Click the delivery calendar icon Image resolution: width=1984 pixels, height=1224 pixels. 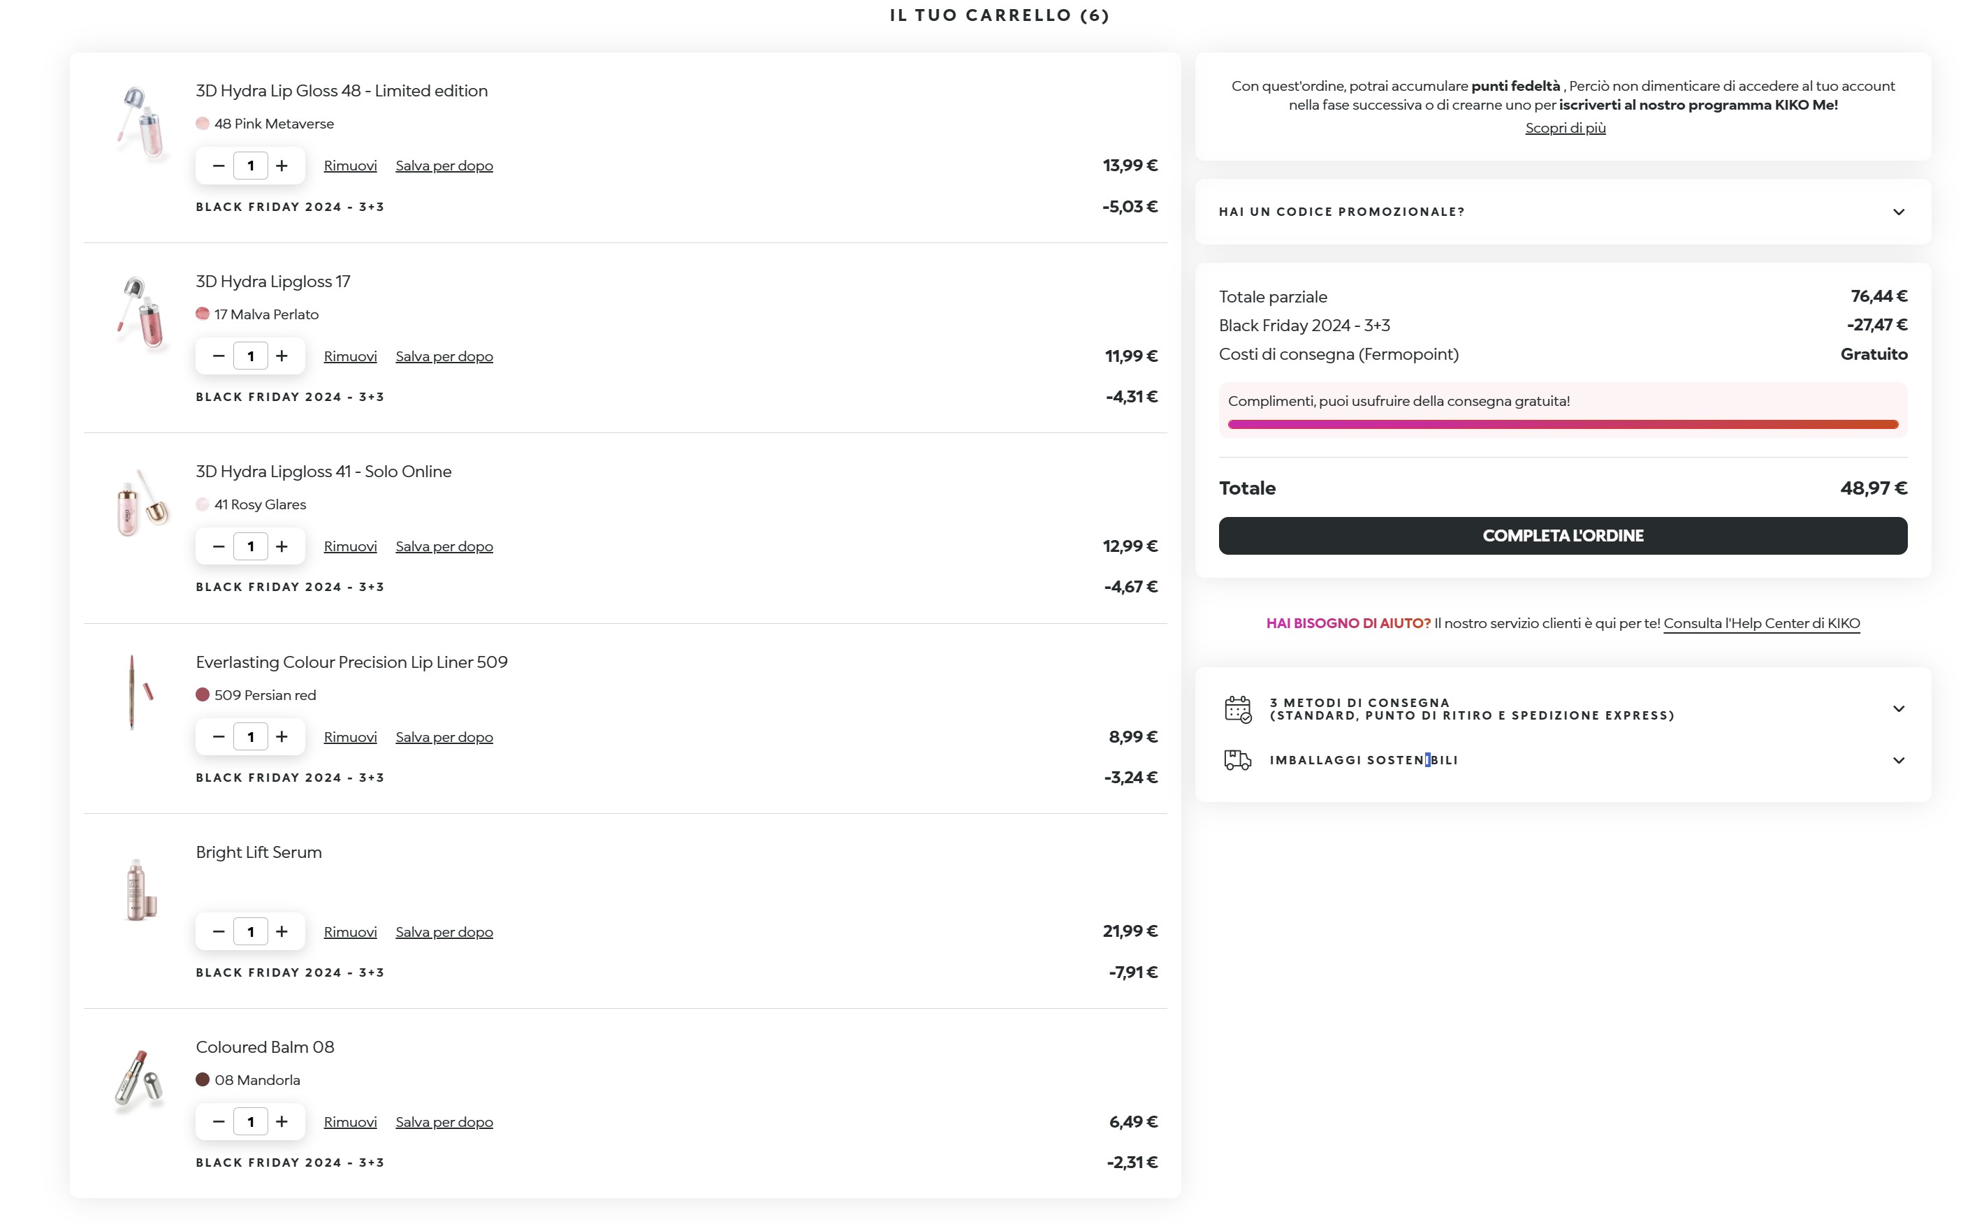(x=1238, y=709)
